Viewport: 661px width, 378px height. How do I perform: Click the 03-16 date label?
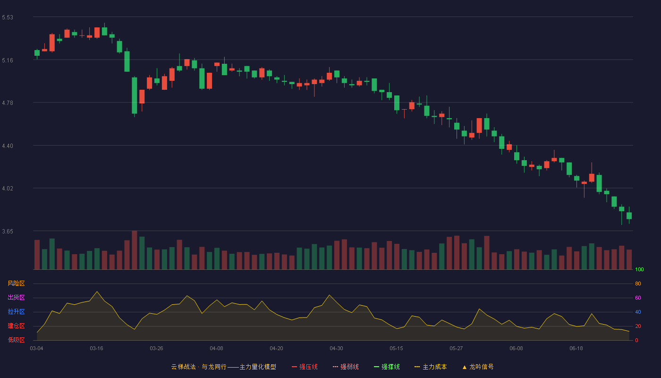96,348
